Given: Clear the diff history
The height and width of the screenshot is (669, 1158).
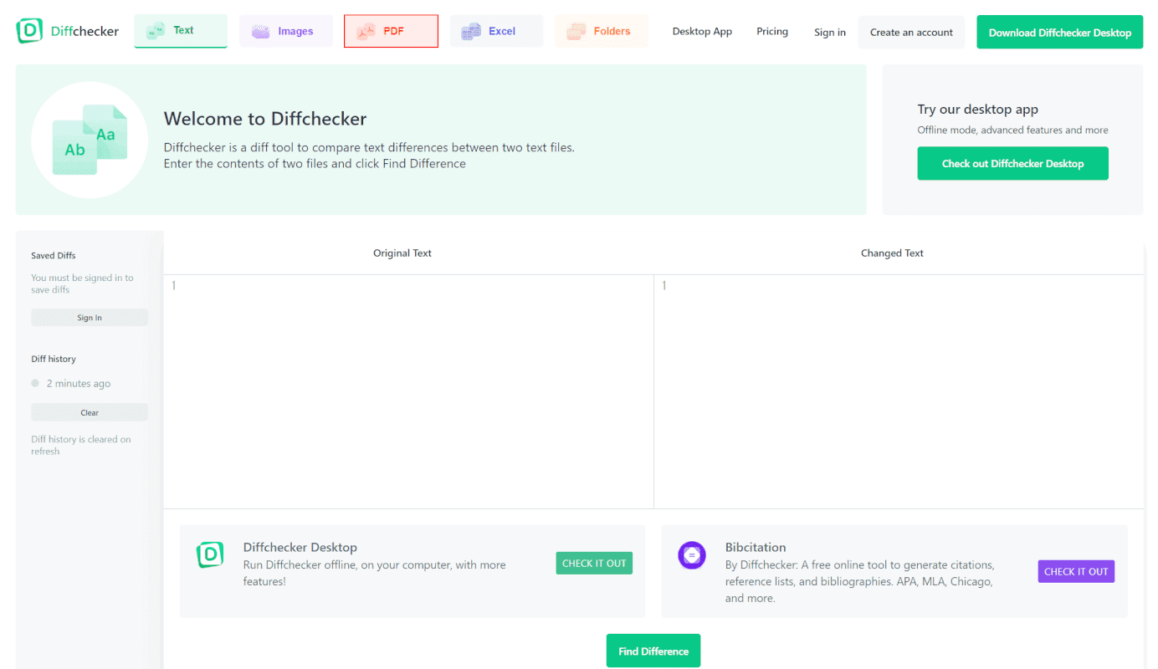Looking at the screenshot, I should 90,412.
